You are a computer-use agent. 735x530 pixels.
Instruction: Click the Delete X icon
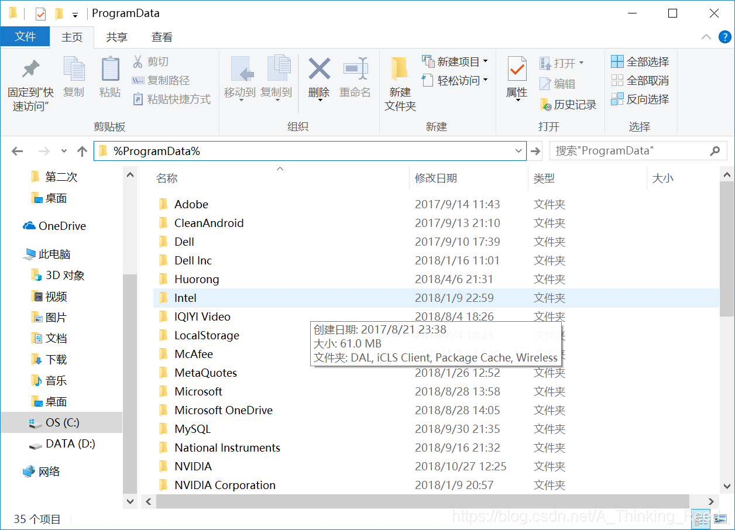pos(319,69)
